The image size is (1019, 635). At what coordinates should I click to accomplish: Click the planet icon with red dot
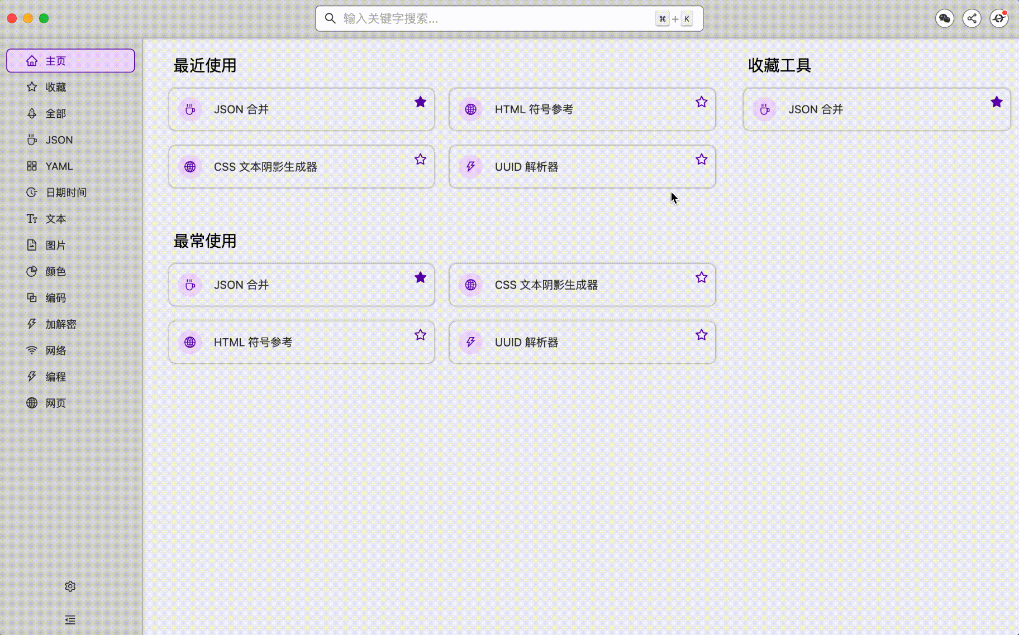click(999, 18)
